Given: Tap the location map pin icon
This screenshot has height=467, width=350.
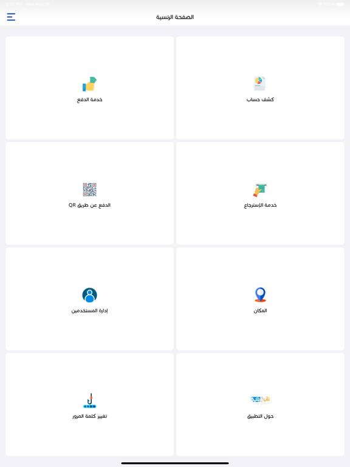Looking at the screenshot, I should 261,295.
